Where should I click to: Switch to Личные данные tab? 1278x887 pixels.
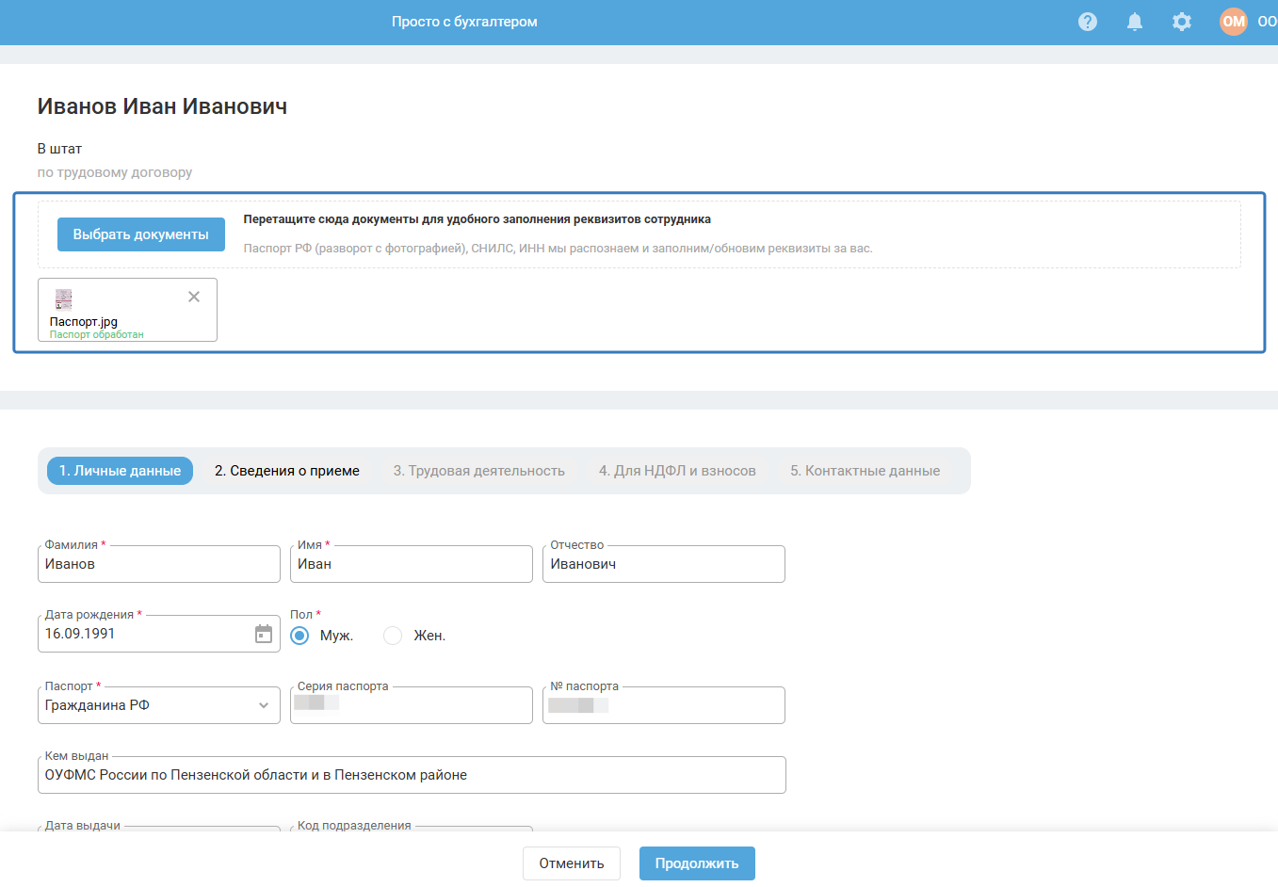coord(120,471)
